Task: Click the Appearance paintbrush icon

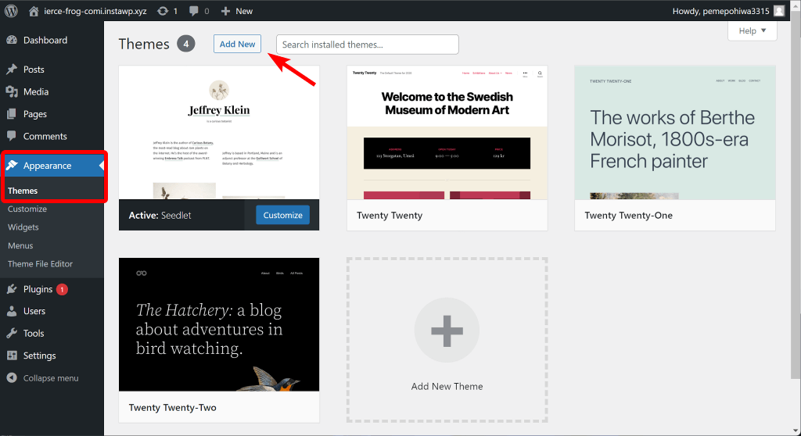Action: 12,165
